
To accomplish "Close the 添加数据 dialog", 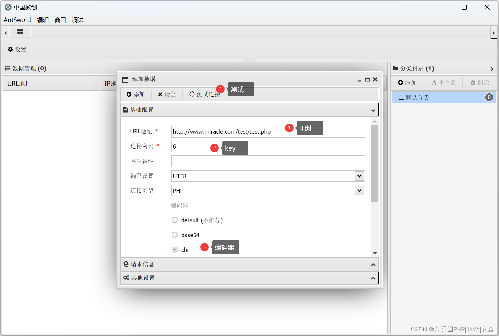I will click(375, 79).
